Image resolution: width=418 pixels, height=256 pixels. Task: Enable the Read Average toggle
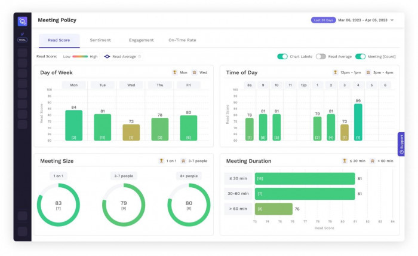(x=321, y=57)
